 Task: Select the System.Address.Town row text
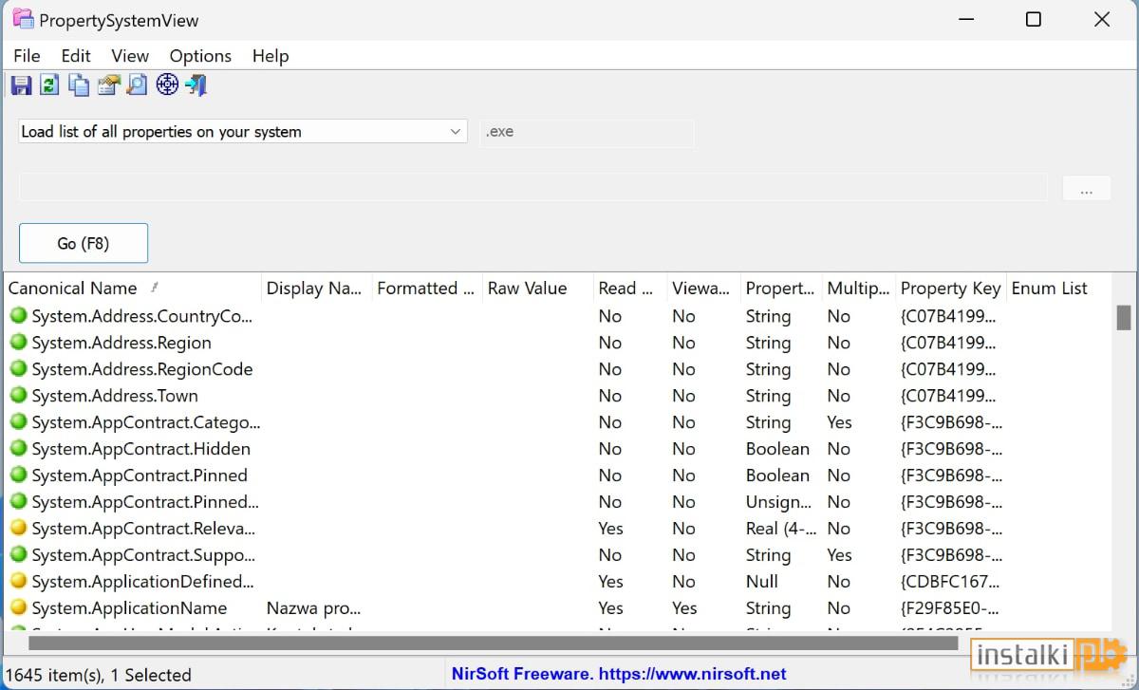coord(115,396)
